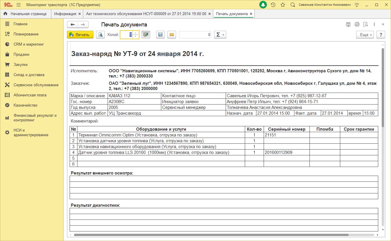The image size is (391, 241).
Task: Open Склад и доставка section
Action: (32, 75)
